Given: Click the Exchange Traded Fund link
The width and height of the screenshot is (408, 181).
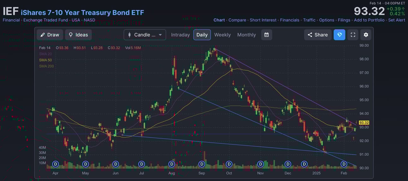Looking at the screenshot, I should coord(45,20).
